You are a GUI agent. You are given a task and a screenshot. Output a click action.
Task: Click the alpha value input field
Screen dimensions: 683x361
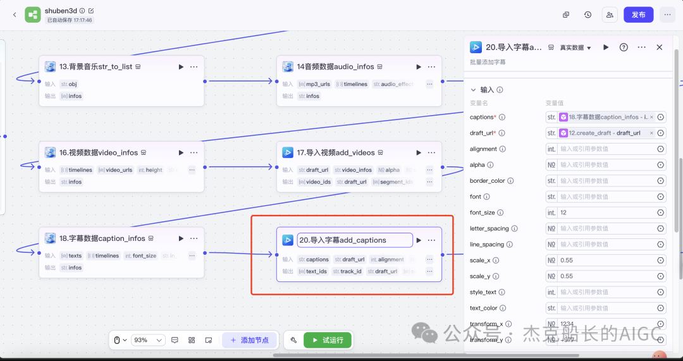click(x=607, y=164)
